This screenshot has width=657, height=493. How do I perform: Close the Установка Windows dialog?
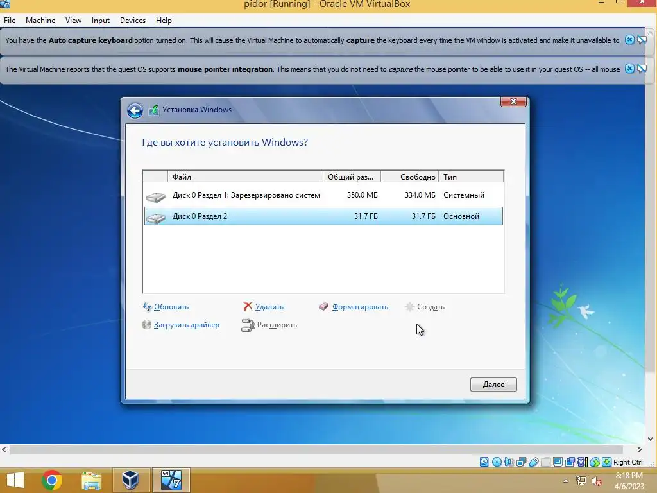tap(513, 102)
